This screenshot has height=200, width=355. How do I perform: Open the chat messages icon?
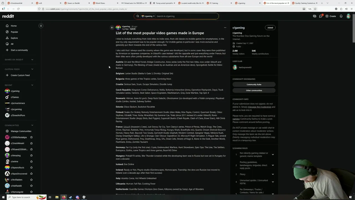coord(321,16)
